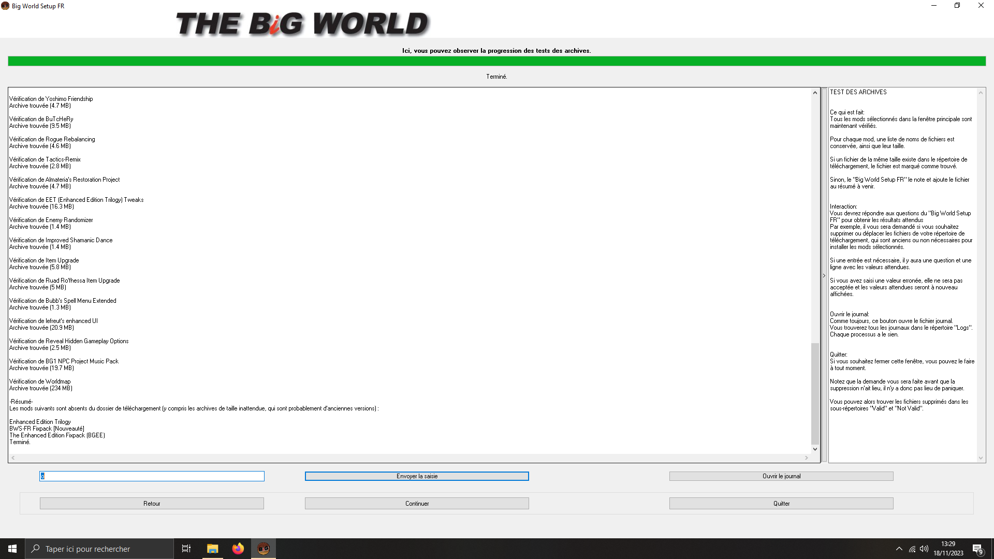994x559 pixels.
Task: Click the Envoyer la saisie button
Action: (x=417, y=476)
